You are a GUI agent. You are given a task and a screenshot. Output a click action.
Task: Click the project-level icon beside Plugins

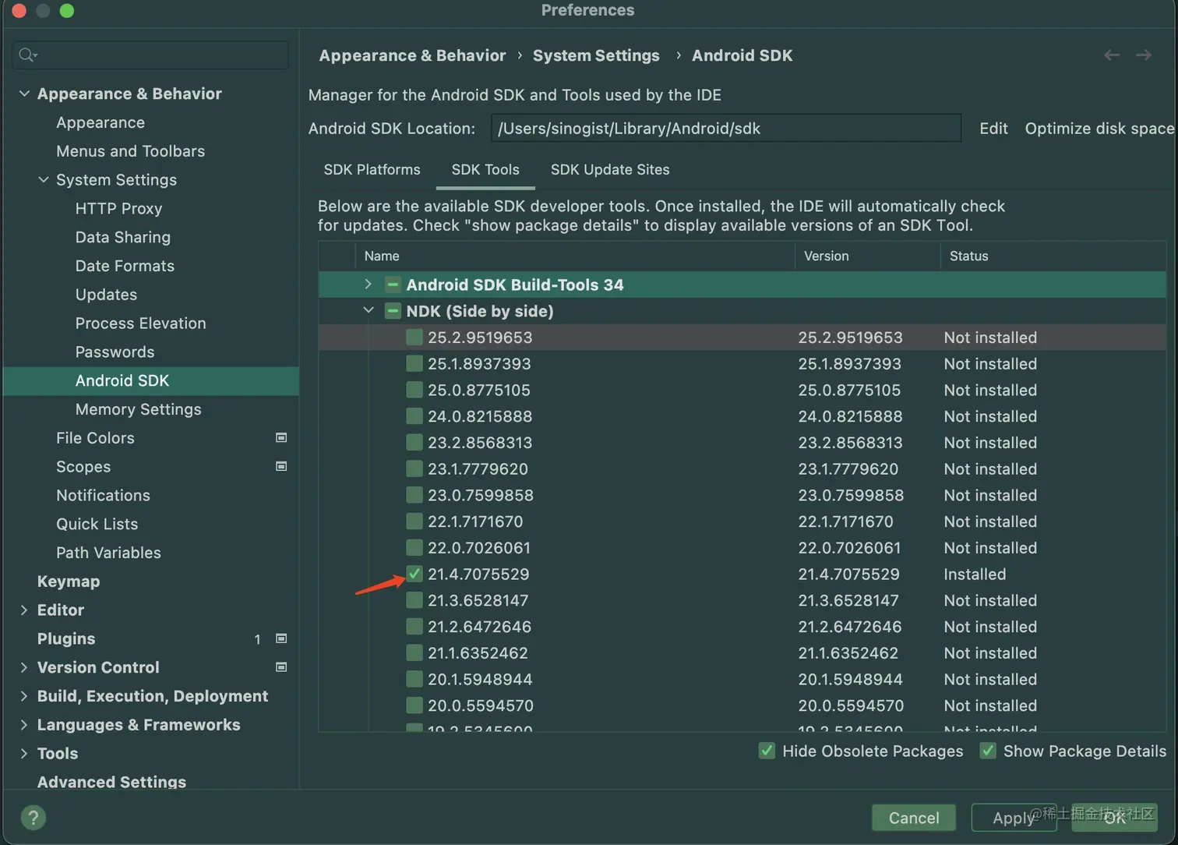point(281,638)
